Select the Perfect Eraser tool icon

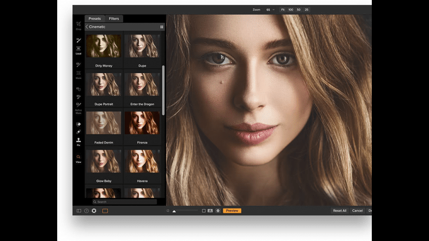click(x=78, y=124)
